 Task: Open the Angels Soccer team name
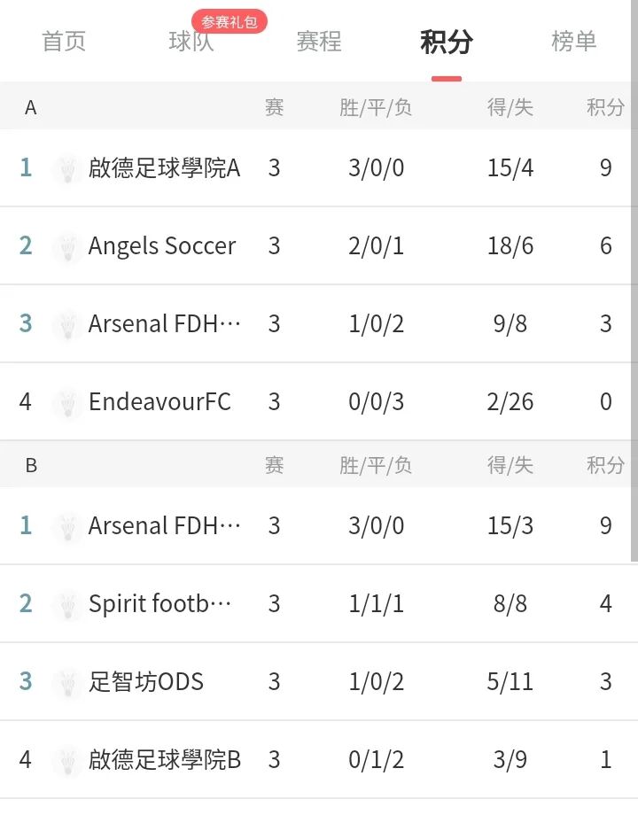(161, 246)
